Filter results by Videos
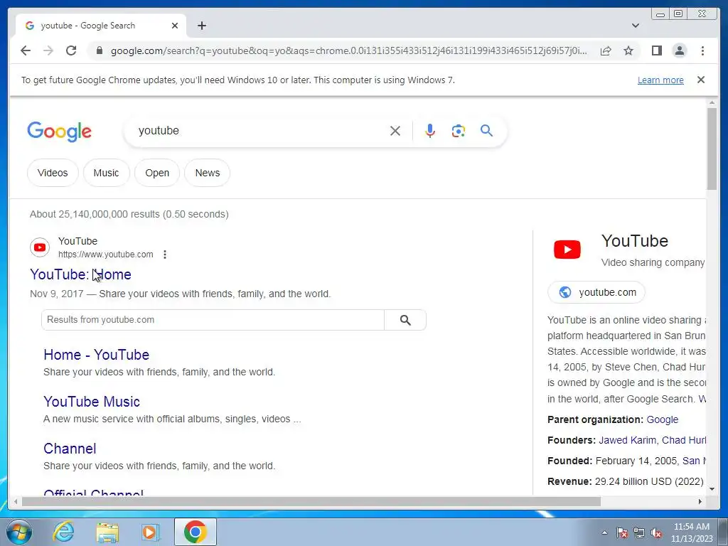 click(53, 173)
